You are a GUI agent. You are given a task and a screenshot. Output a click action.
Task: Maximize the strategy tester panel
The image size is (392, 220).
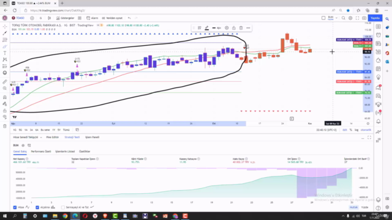369,137
